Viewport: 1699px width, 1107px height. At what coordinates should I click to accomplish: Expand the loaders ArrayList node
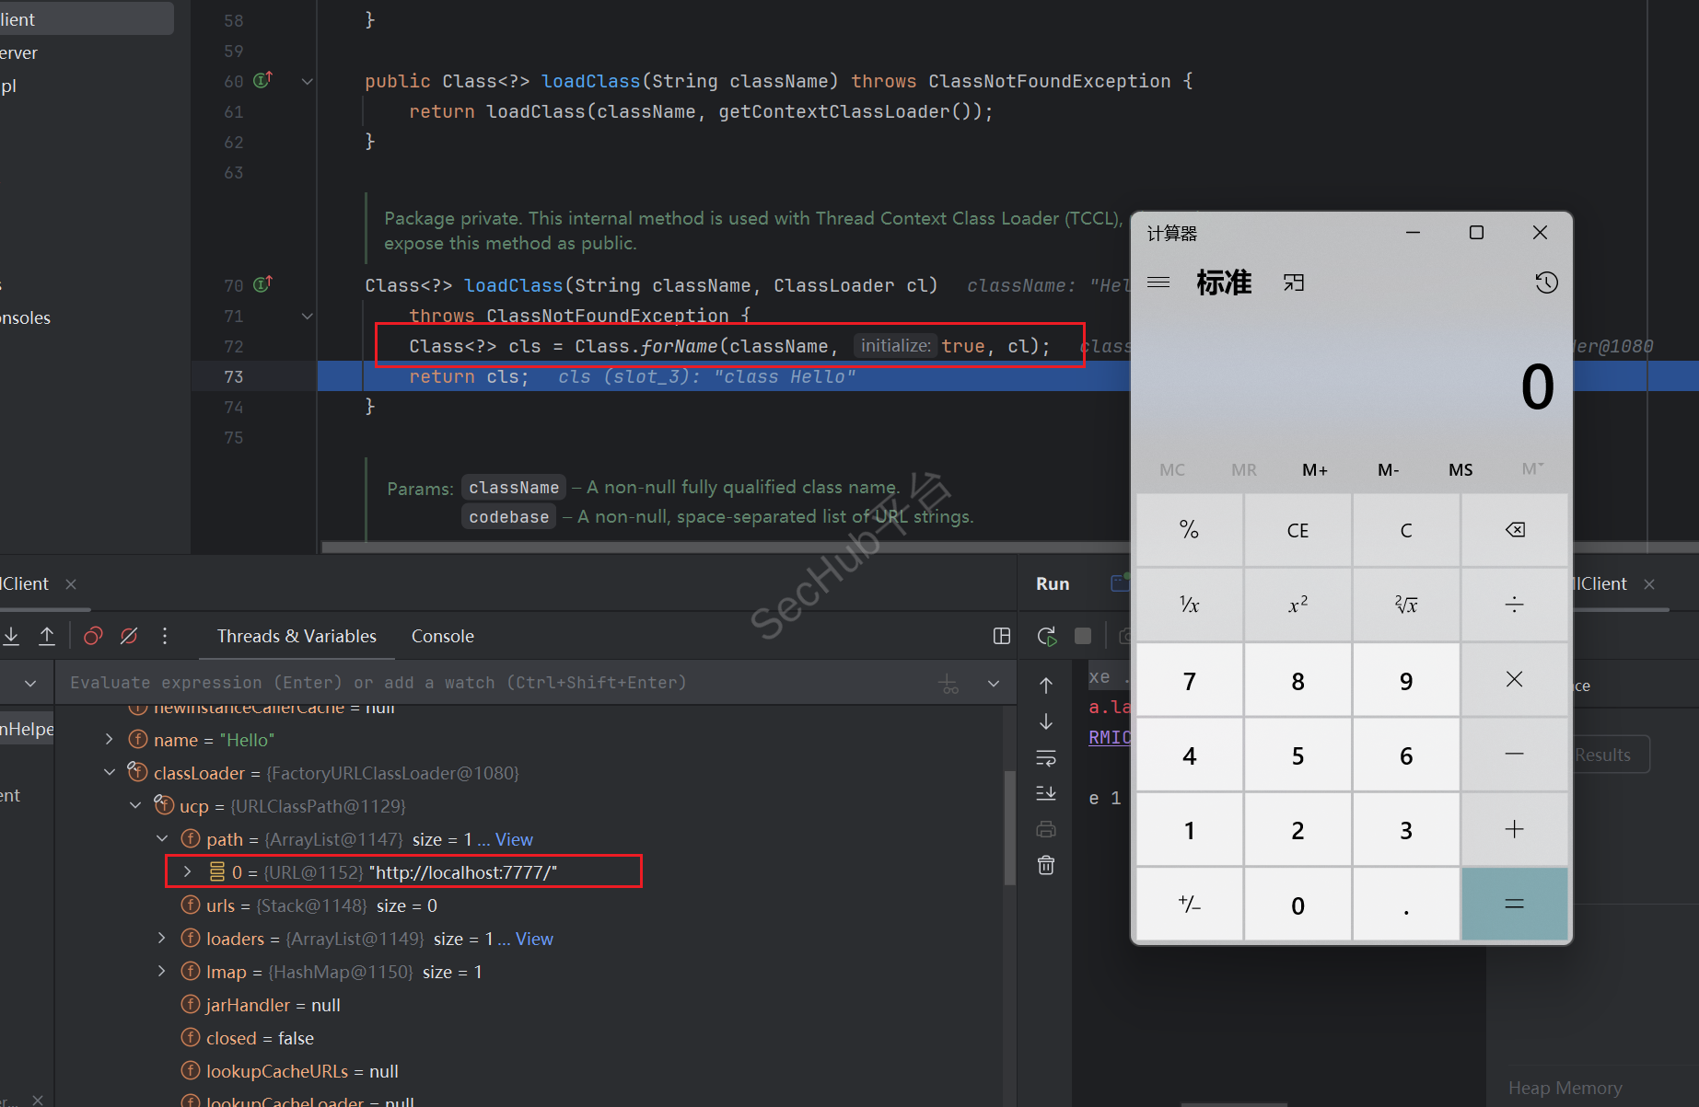click(x=162, y=939)
